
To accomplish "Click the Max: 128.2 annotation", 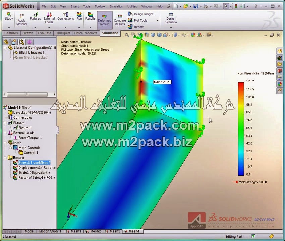I will (162, 82).
